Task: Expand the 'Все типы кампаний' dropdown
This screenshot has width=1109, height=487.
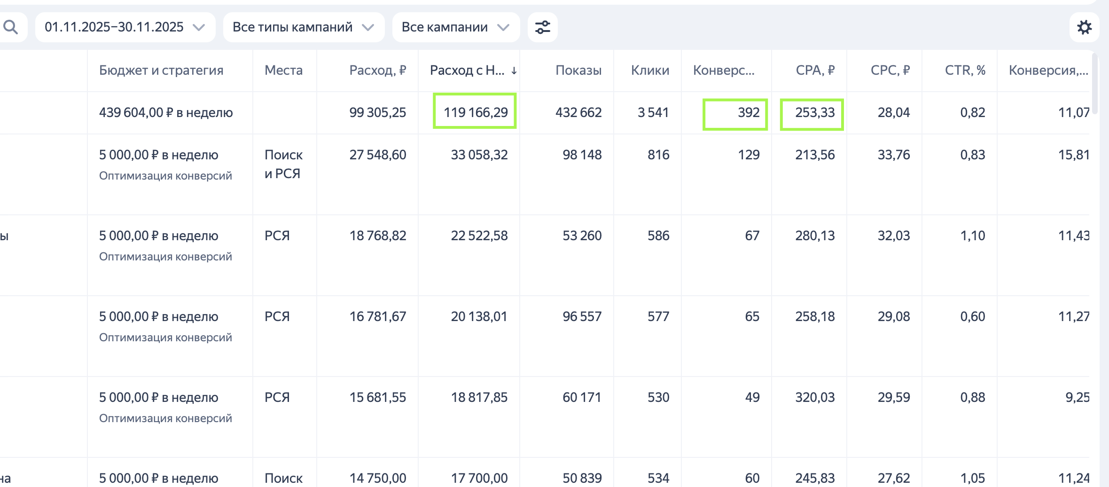Action: [x=304, y=27]
